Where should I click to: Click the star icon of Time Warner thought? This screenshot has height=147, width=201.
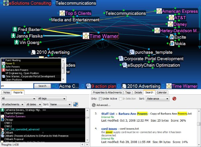click(86, 36)
